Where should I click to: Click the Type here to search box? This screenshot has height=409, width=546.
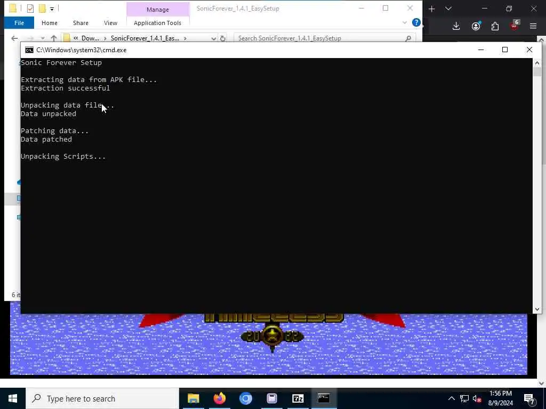point(102,398)
